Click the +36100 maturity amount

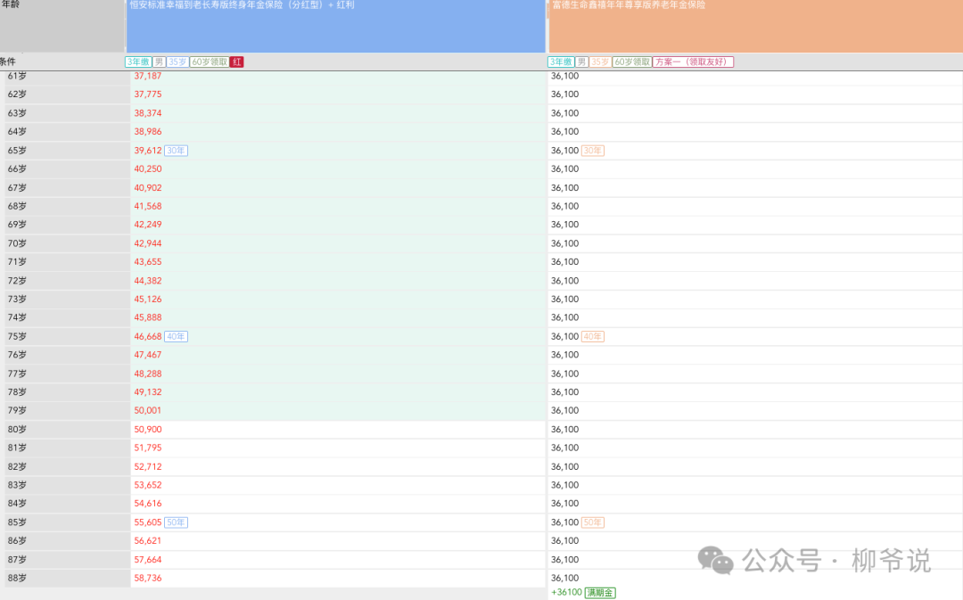point(566,593)
